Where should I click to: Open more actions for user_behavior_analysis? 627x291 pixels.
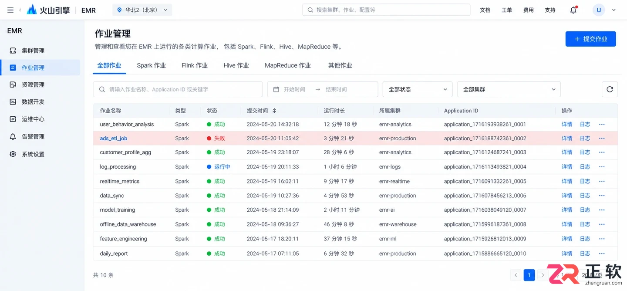(x=602, y=124)
